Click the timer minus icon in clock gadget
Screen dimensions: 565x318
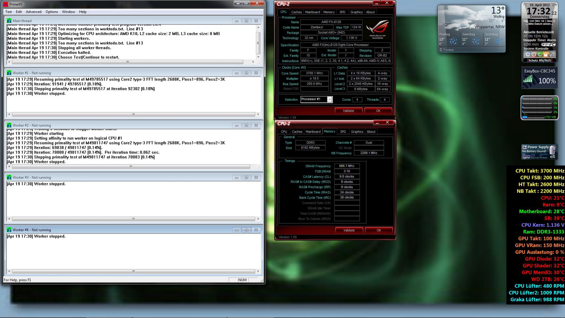(x=547, y=45)
